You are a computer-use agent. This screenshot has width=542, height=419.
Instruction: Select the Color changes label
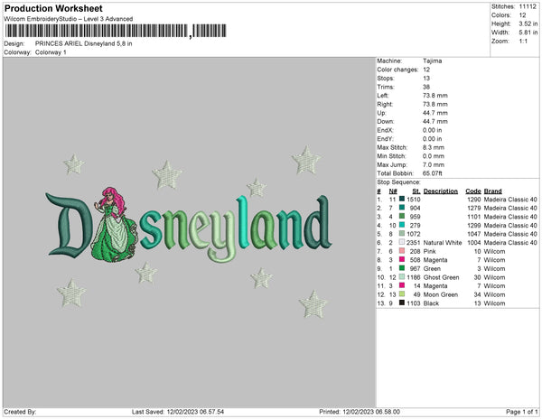tap(397, 70)
